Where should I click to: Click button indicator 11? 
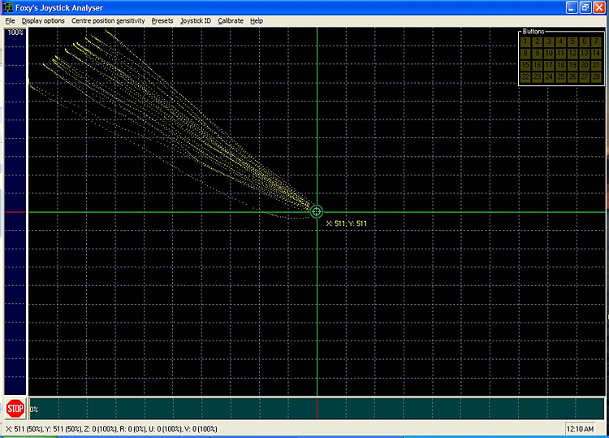click(x=561, y=54)
